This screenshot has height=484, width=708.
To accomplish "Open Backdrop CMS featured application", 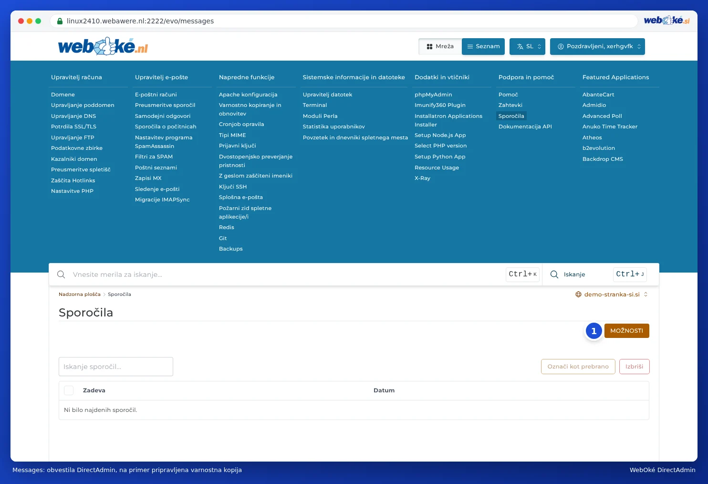I will [603, 159].
